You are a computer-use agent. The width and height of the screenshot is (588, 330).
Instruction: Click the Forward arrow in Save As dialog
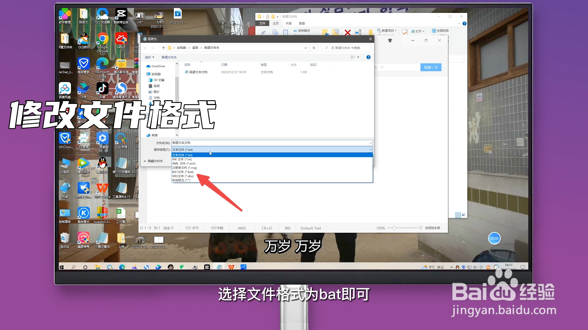153,48
